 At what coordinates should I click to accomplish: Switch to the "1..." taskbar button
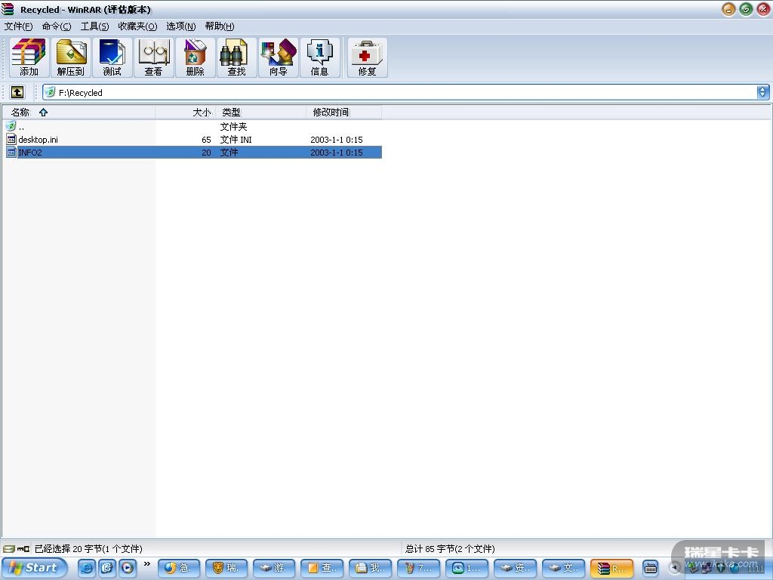(x=467, y=568)
